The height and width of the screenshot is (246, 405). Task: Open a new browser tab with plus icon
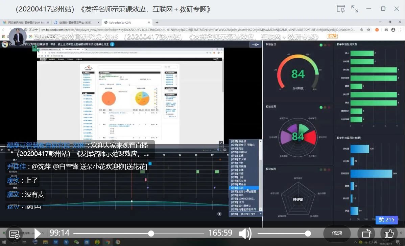(157, 23)
